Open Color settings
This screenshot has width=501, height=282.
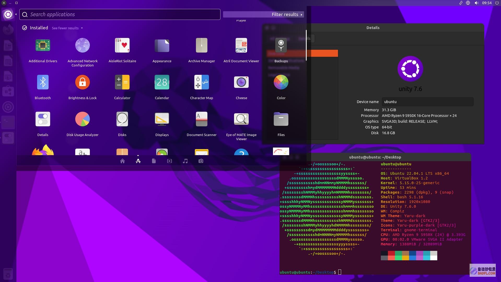(281, 87)
